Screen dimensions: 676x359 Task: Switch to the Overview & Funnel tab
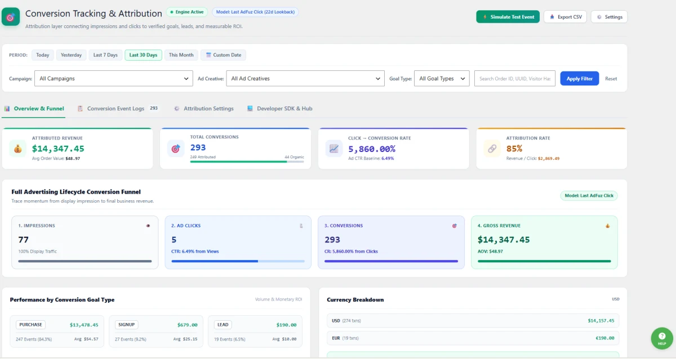34,109
